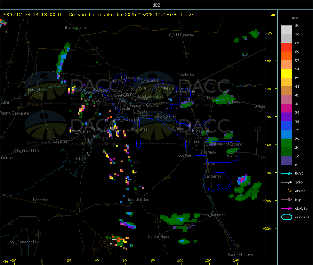Screen dimensions: 313x265
Task: Click the cyan 50YD arrow legend icon
Action: 287,173
